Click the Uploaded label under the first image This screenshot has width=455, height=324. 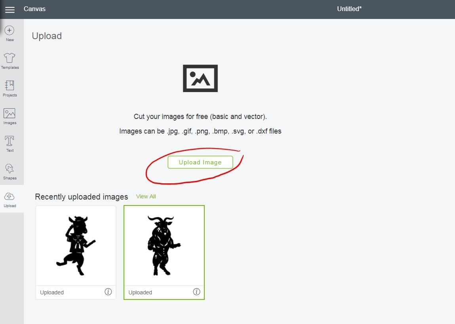[52, 292]
